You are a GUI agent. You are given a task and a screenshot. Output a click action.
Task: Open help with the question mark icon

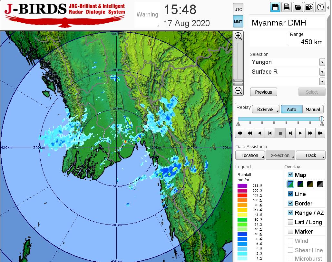pyautogui.click(x=320, y=7)
